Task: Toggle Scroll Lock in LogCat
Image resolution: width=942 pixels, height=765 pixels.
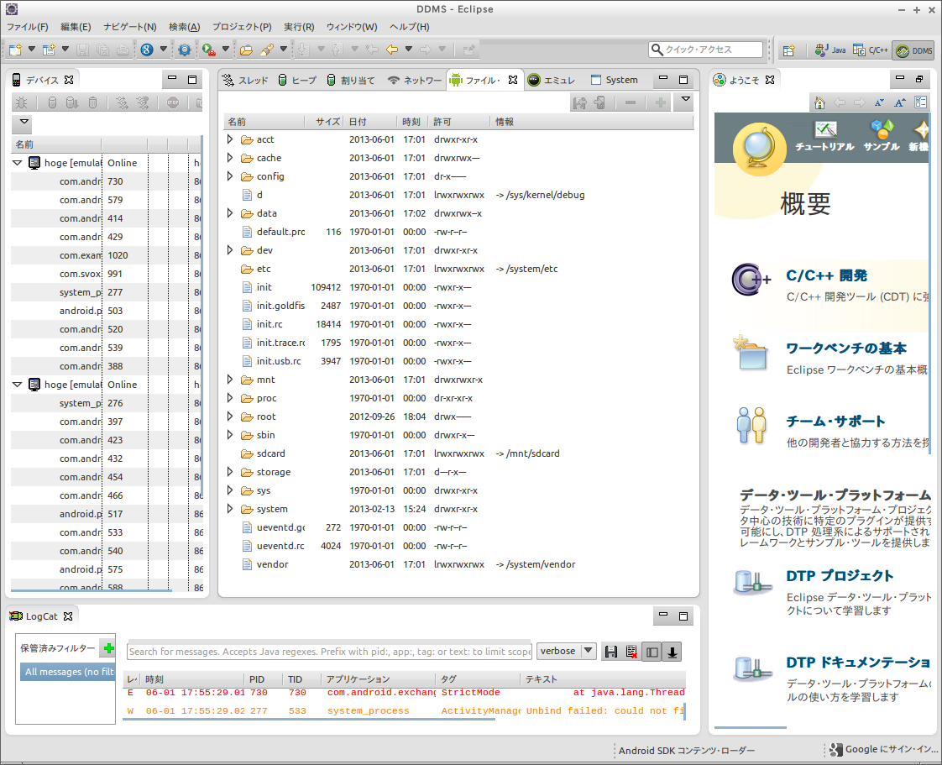Action: tap(672, 652)
